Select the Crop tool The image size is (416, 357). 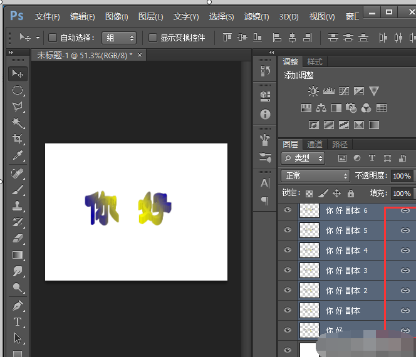(18, 139)
